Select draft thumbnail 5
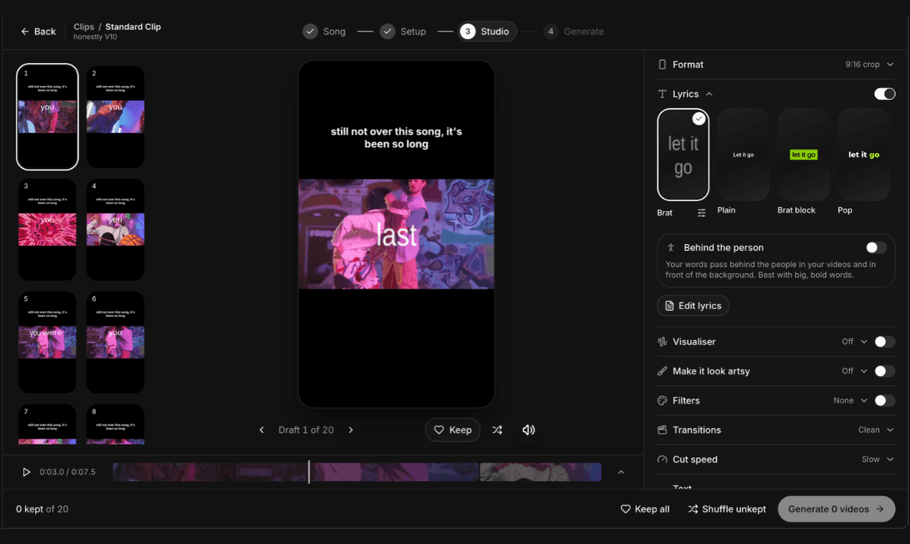 (x=47, y=342)
